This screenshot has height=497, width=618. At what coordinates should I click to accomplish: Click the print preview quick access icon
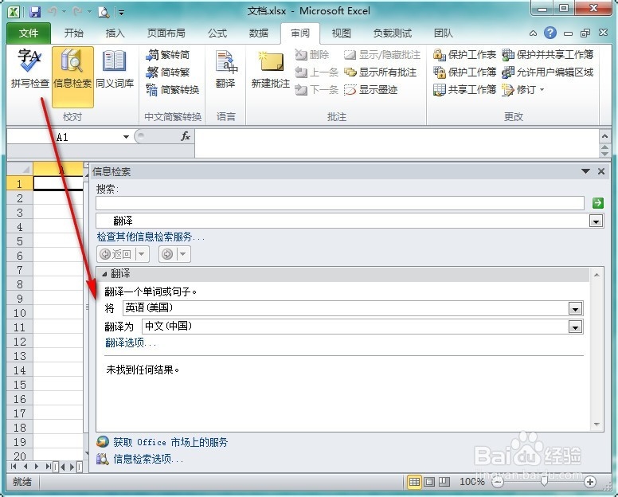[104, 12]
